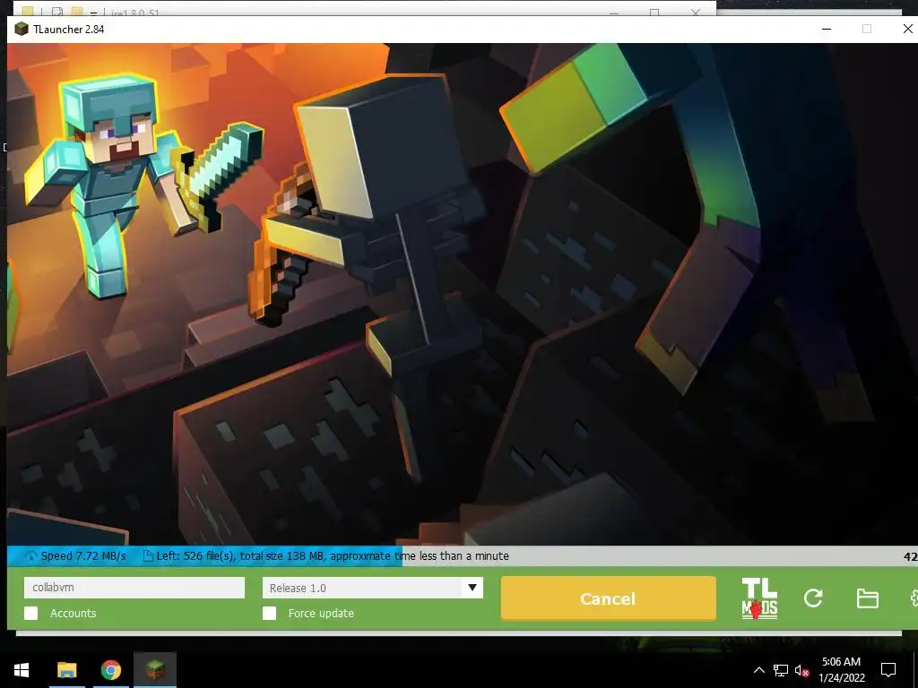Click the muted volume tray icon
Image resolution: width=918 pixels, height=688 pixels.
pyautogui.click(x=801, y=670)
